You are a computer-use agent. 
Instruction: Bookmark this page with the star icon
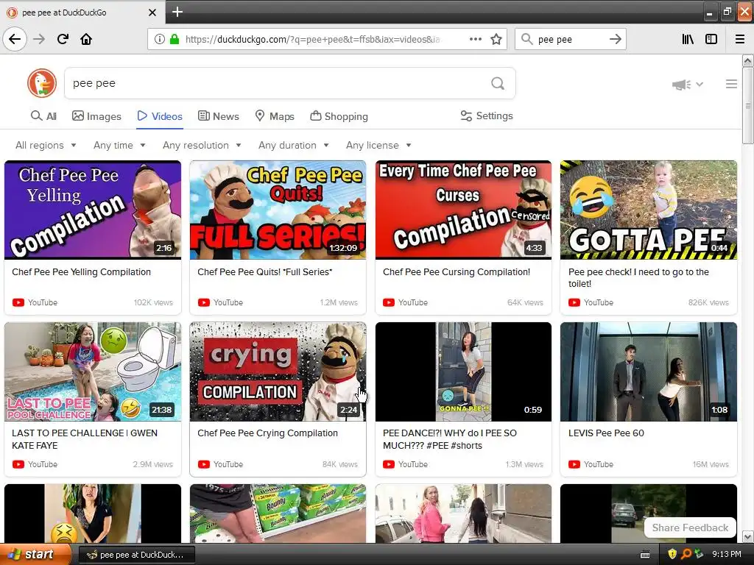click(x=496, y=39)
